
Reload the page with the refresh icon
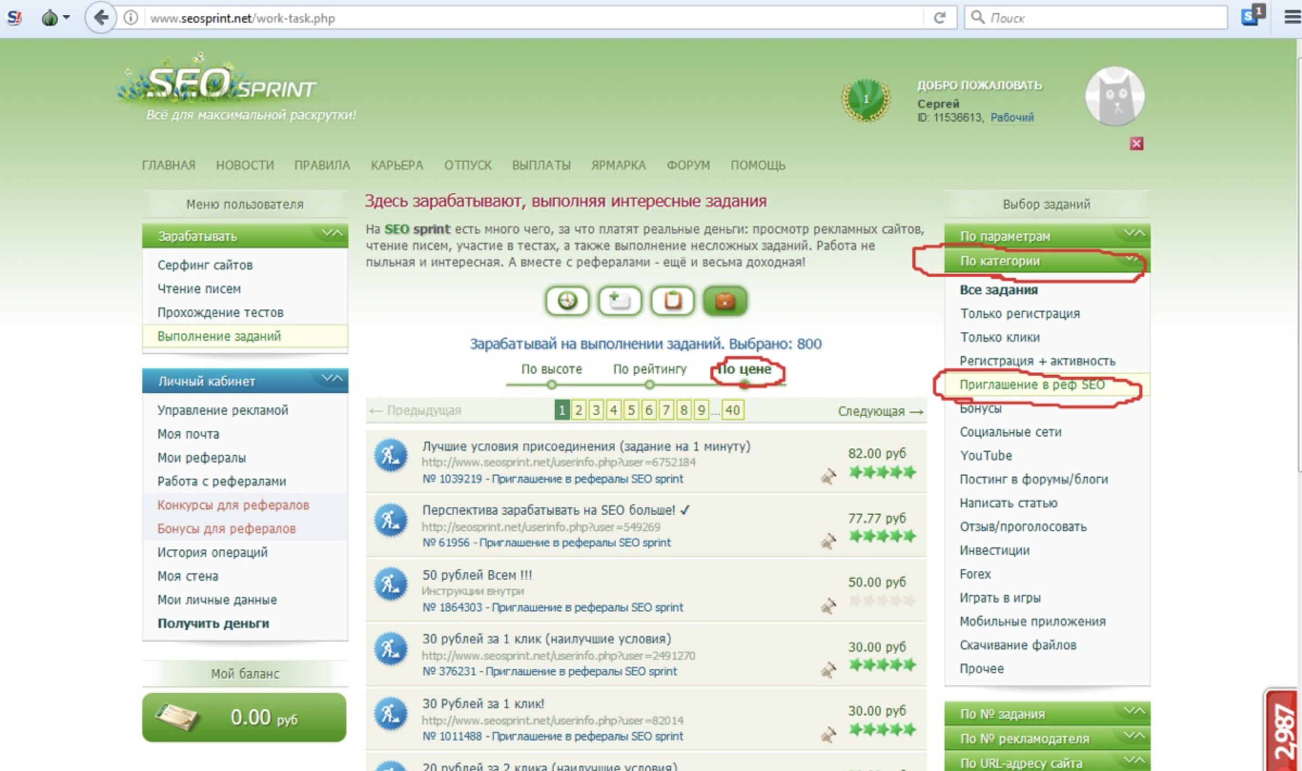(x=940, y=18)
